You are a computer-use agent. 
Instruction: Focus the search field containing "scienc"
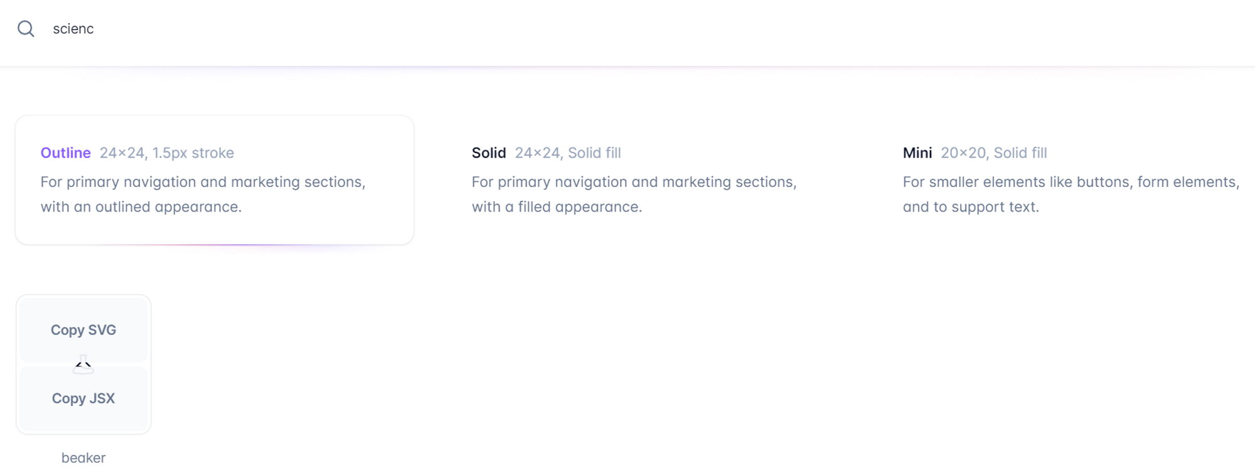627,29
